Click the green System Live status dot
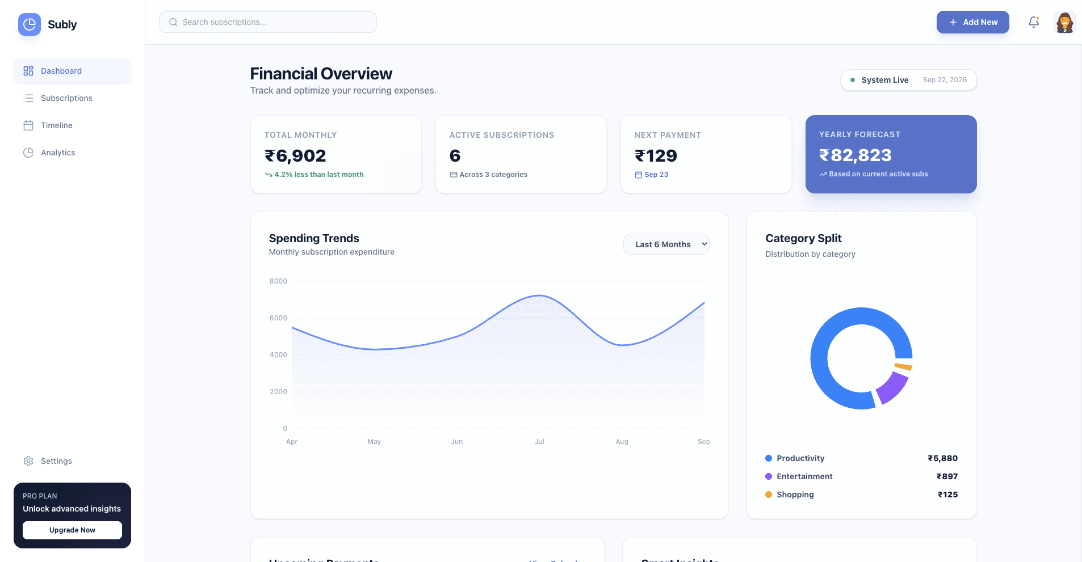1082x562 pixels. pos(853,80)
